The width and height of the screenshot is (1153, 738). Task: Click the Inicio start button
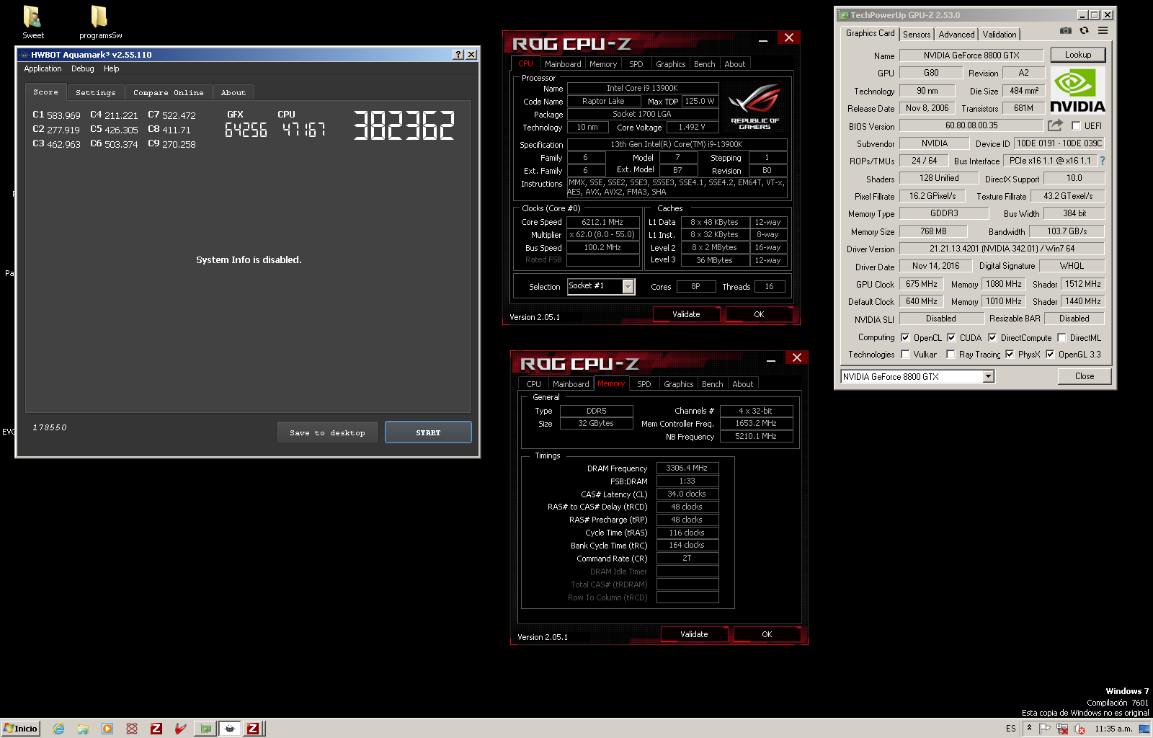tap(20, 729)
